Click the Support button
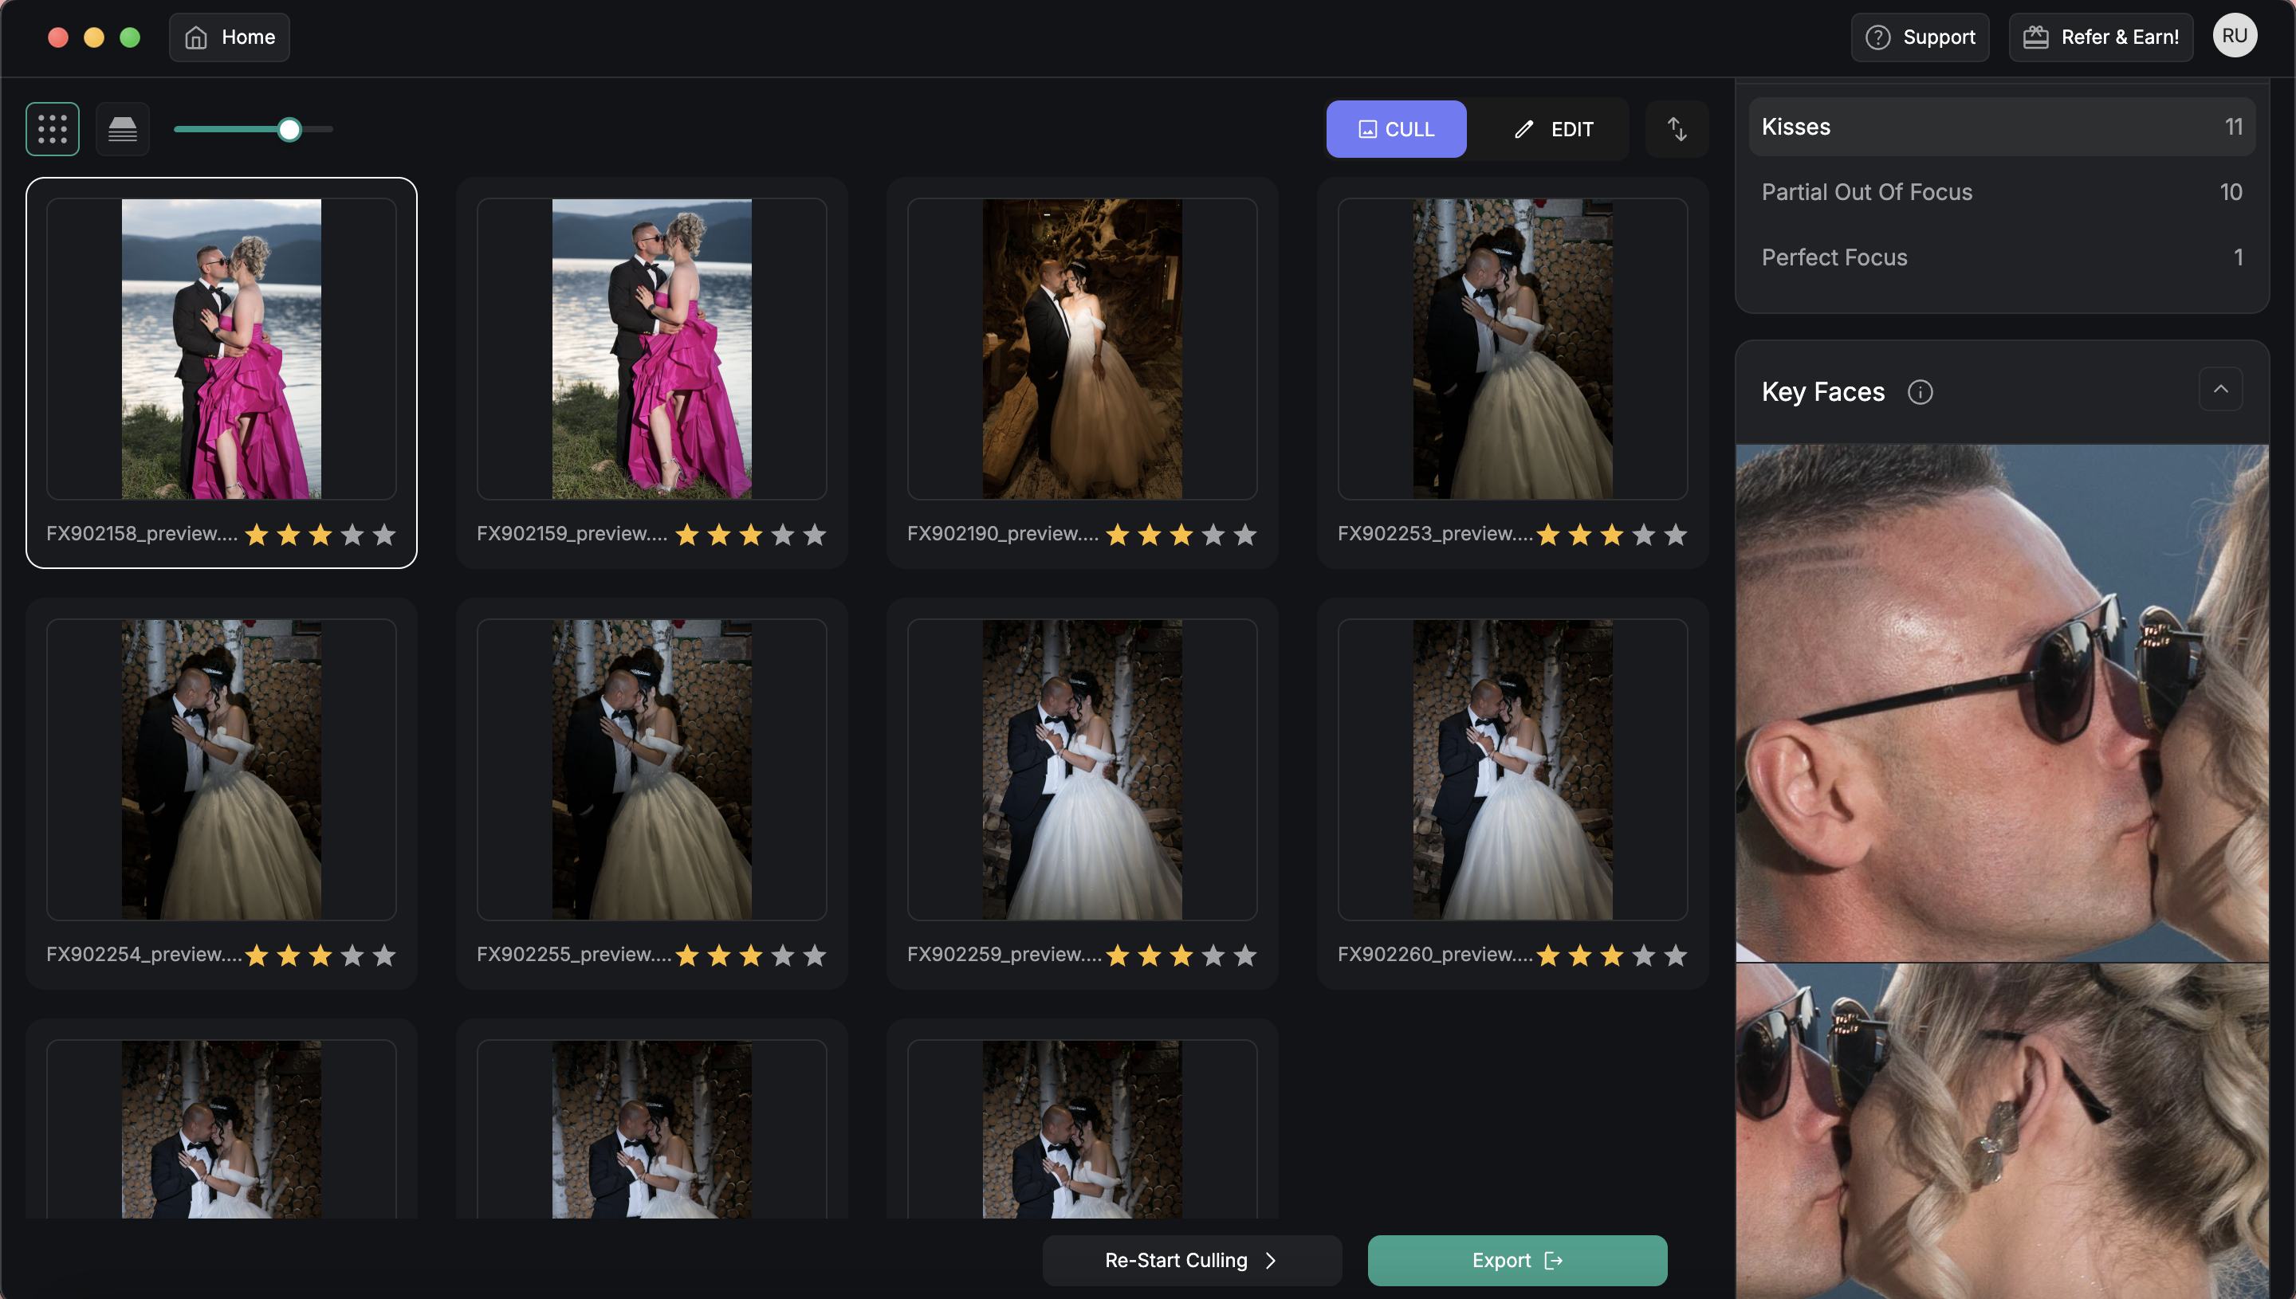The image size is (2296, 1299). click(x=1920, y=37)
